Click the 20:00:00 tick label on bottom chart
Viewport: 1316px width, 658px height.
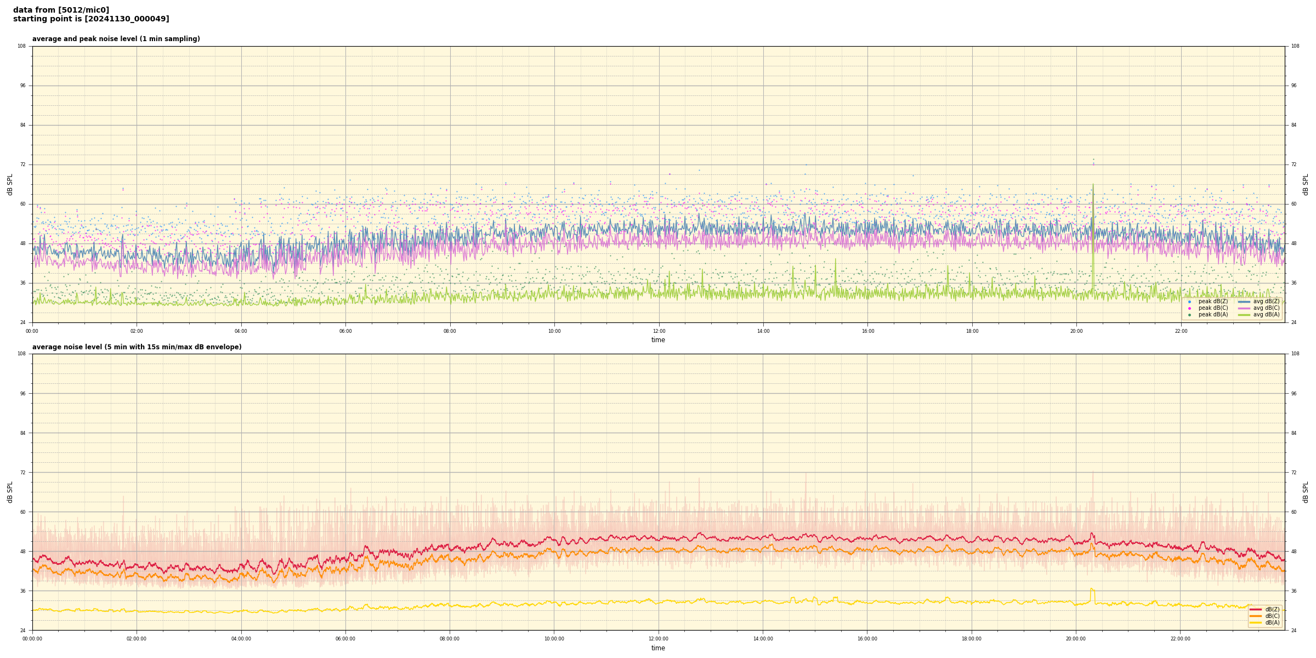(1076, 639)
